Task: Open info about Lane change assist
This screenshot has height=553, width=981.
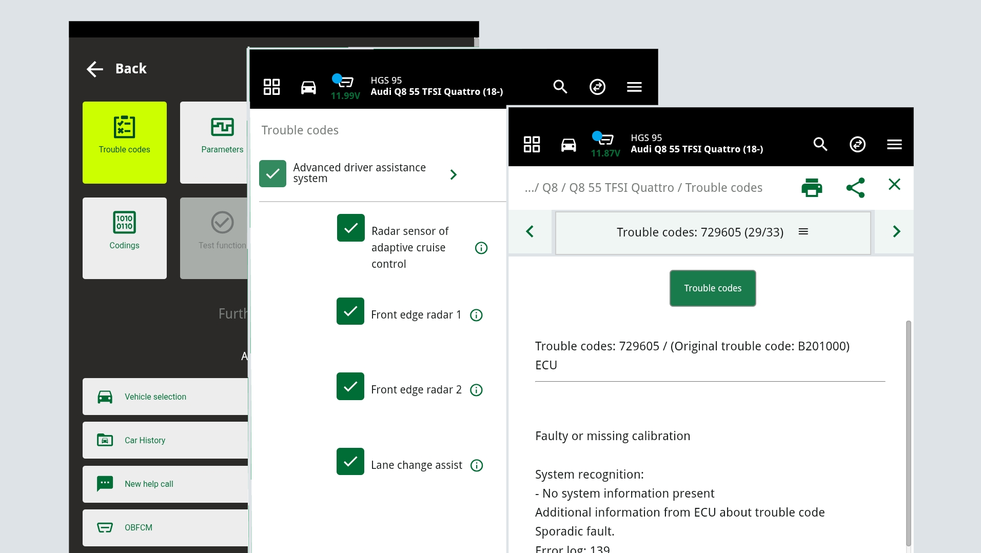Action: pyautogui.click(x=477, y=466)
